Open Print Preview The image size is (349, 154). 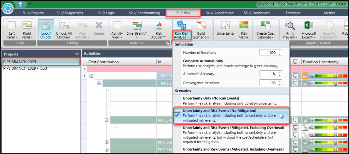[x=290, y=30]
